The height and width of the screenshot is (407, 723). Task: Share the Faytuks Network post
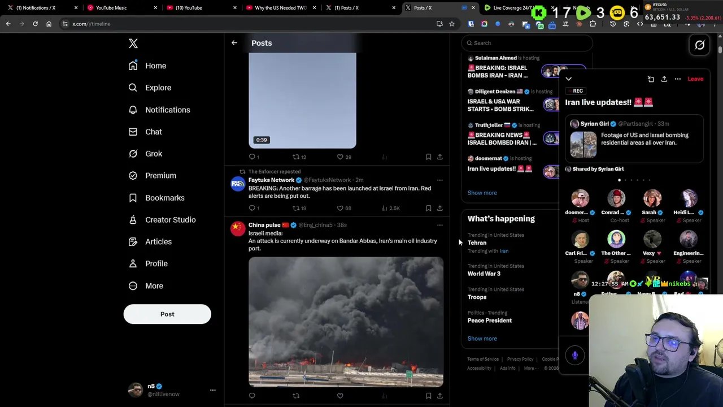click(x=440, y=208)
